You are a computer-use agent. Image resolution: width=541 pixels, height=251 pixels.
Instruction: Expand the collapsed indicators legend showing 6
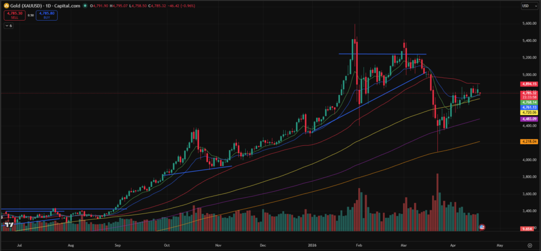click(9, 25)
